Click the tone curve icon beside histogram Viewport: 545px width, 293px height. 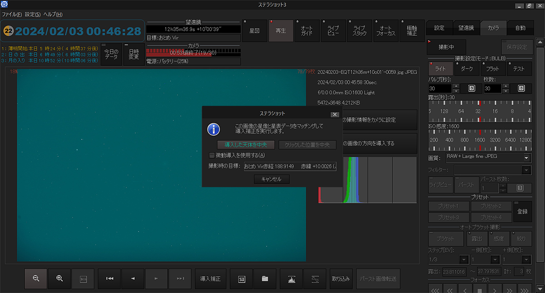pyautogui.click(x=315, y=278)
